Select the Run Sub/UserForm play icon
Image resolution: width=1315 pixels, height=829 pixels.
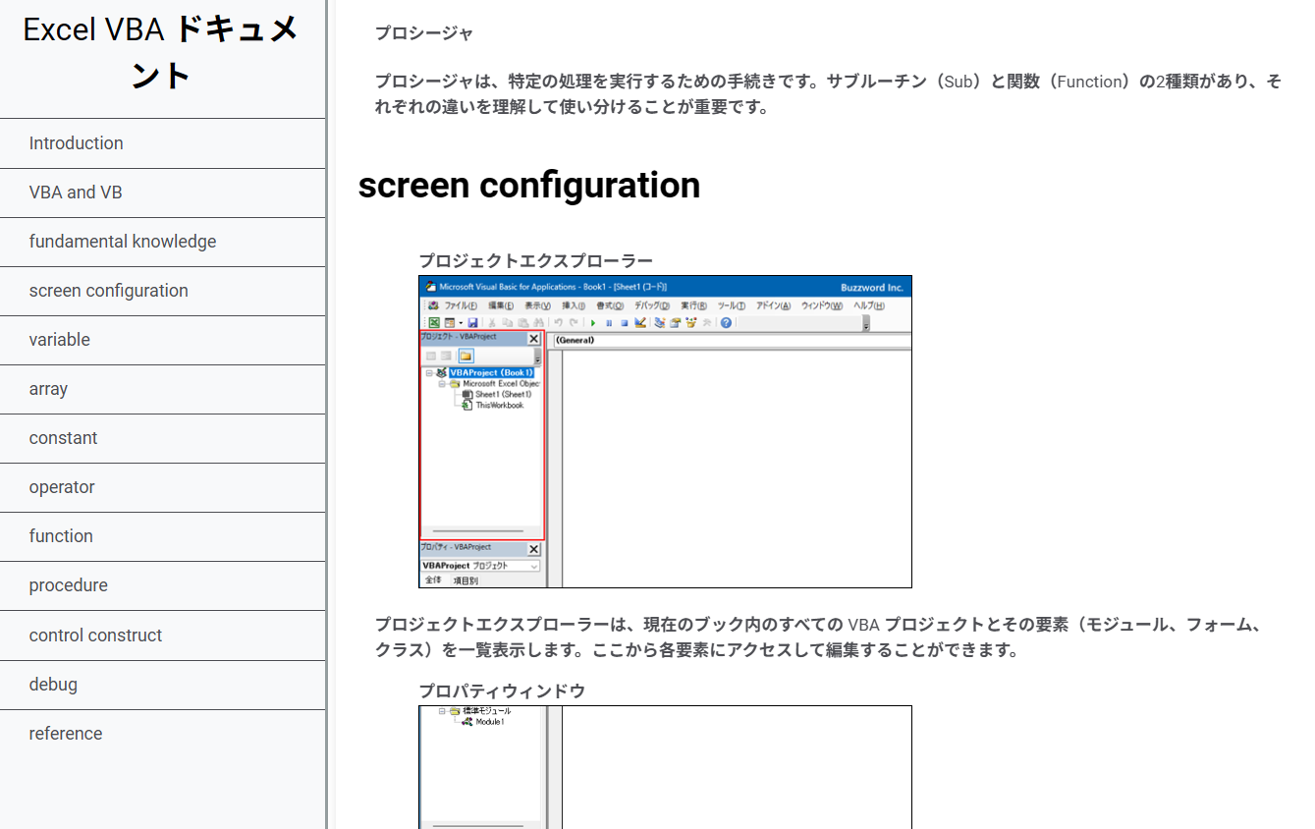pos(593,323)
